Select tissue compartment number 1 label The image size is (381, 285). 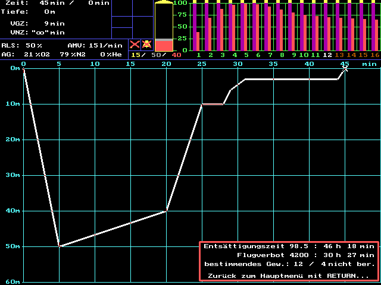pyautogui.click(x=199, y=55)
